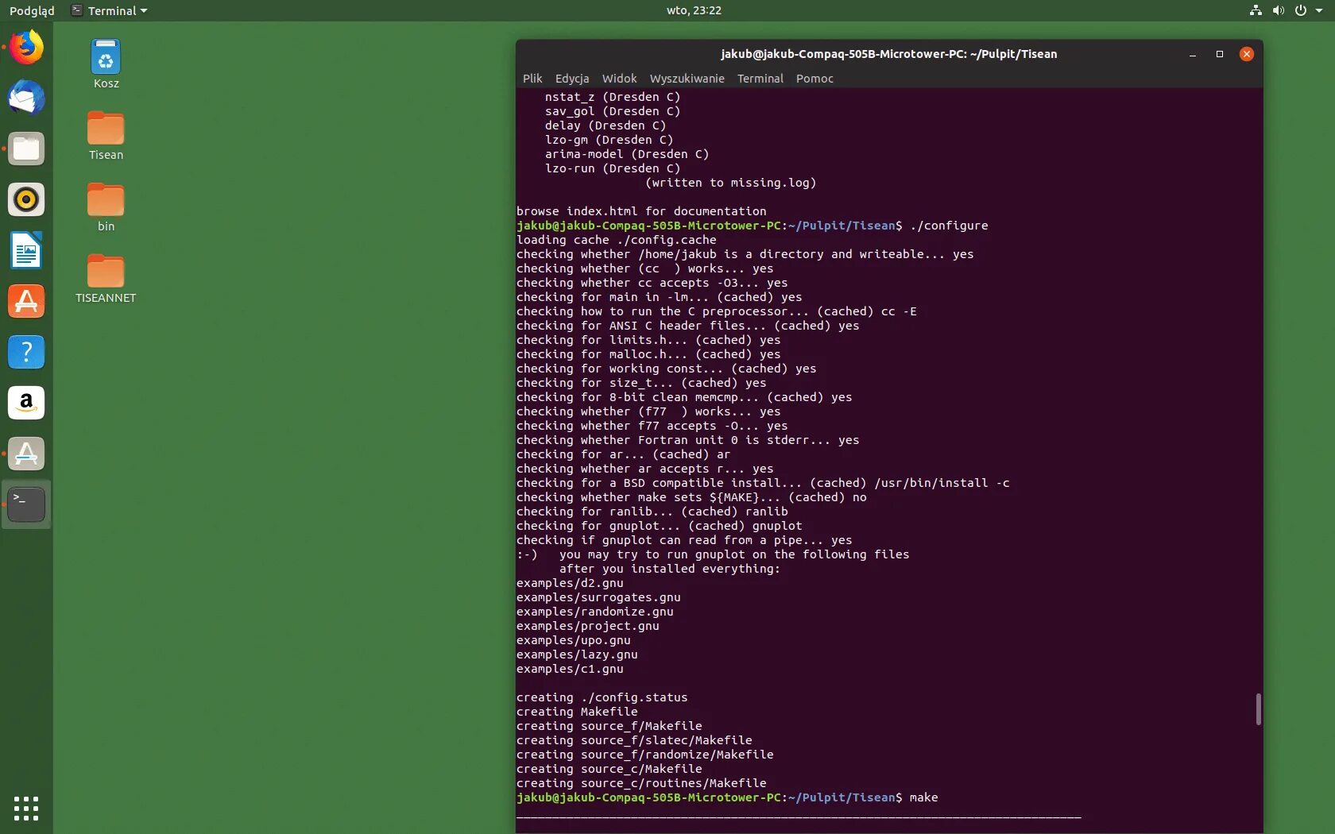Image resolution: width=1335 pixels, height=834 pixels.
Task: Close the terminal window
Action: pyautogui.click(x=1247, y=54)
